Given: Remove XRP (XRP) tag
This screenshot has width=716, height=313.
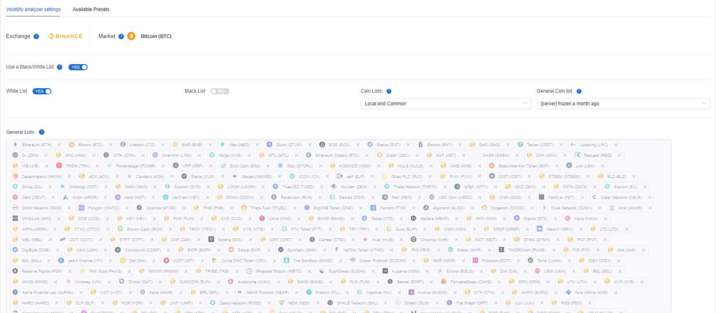Looking at the screenshot, I should pos(211,166).
